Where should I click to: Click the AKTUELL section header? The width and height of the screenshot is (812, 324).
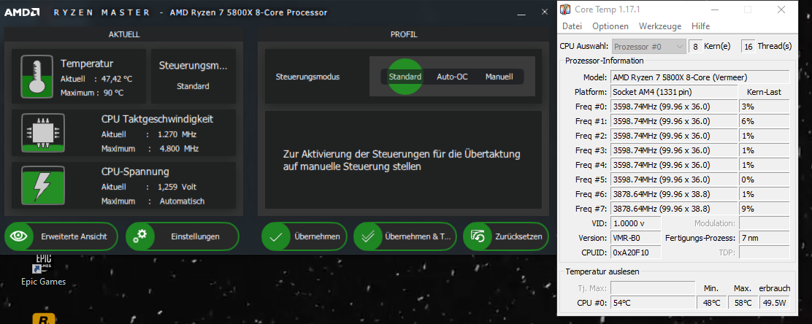click(124, 35)
